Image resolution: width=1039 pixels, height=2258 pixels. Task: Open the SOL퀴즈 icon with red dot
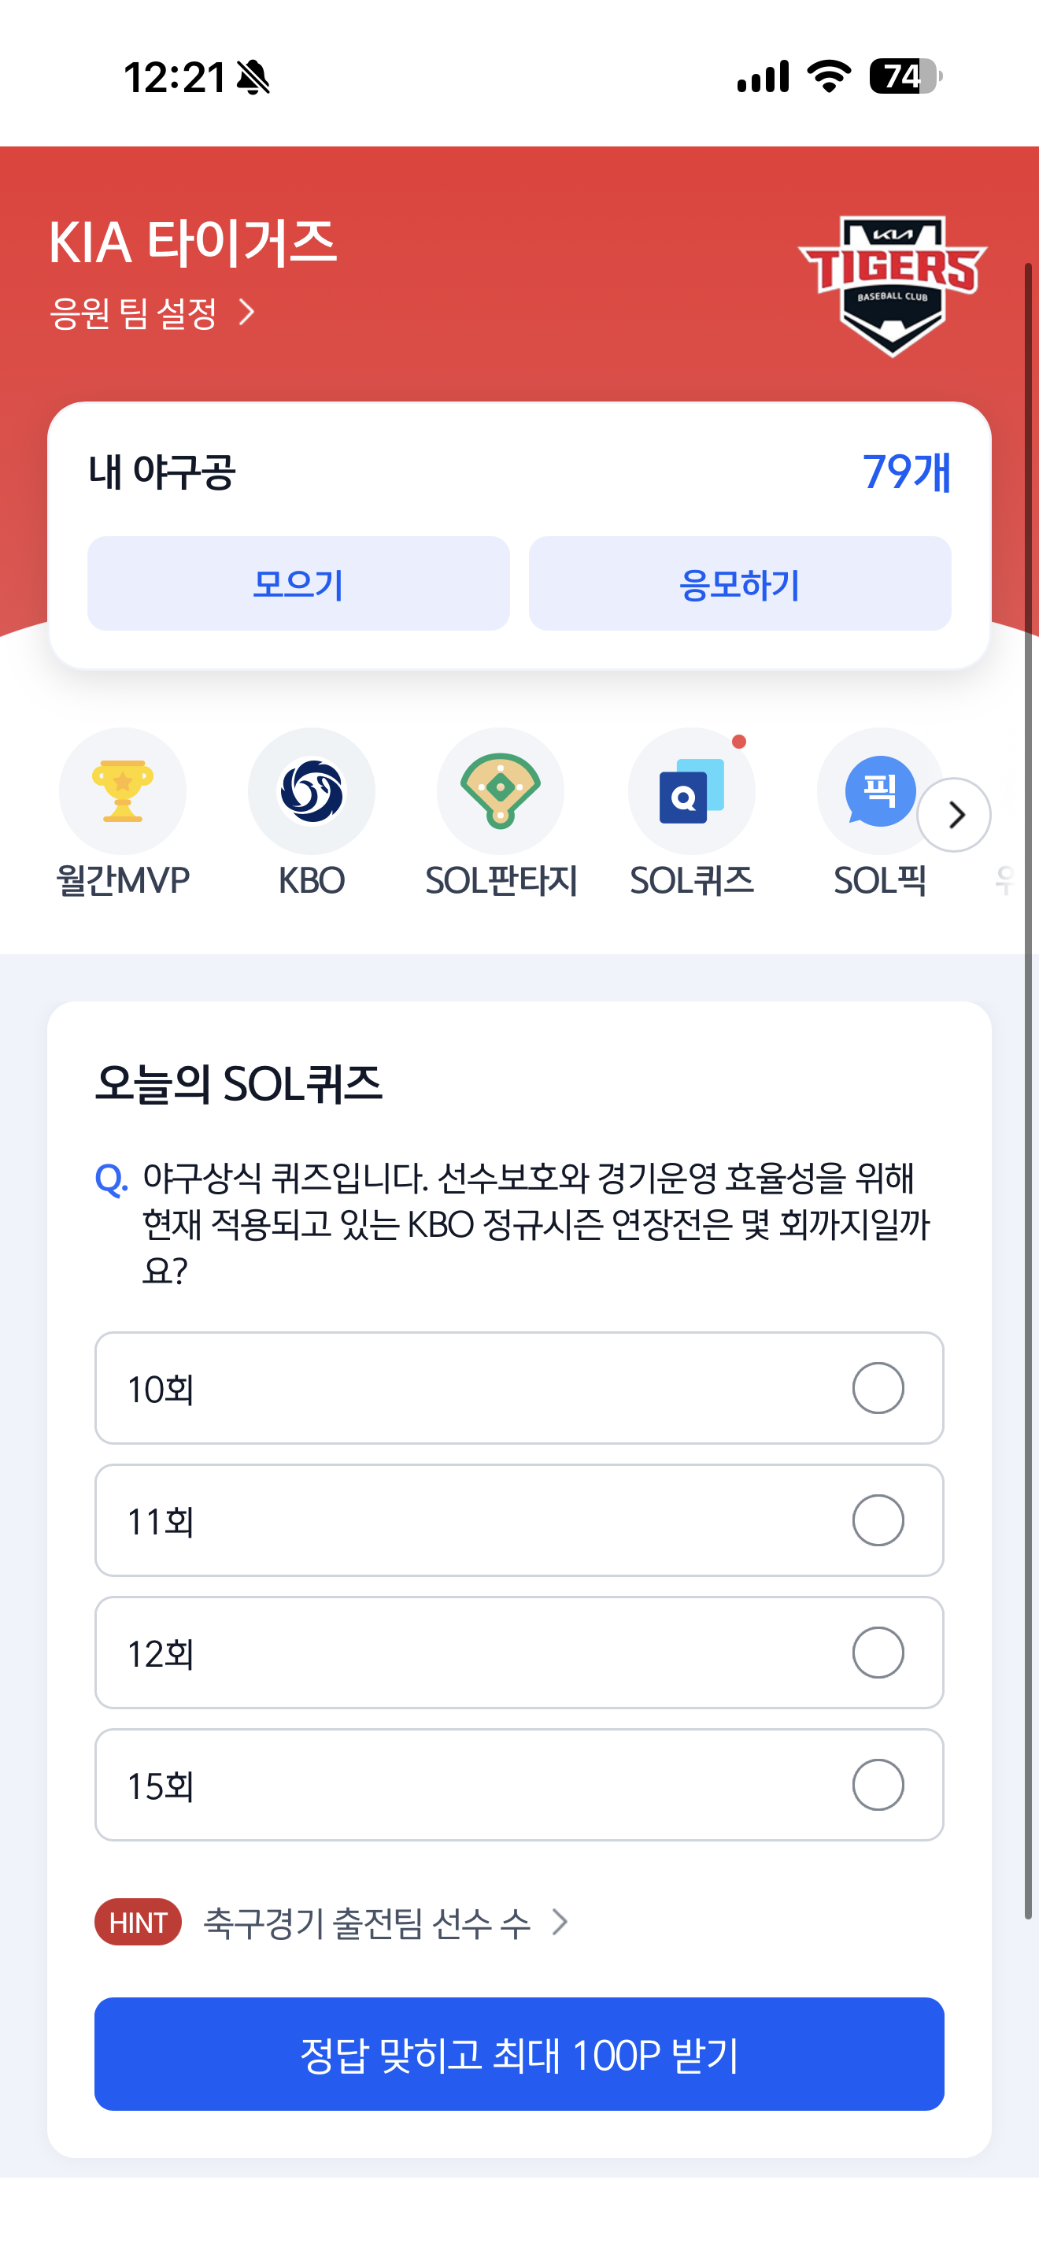pyautogui.click(x=691, y=791)
